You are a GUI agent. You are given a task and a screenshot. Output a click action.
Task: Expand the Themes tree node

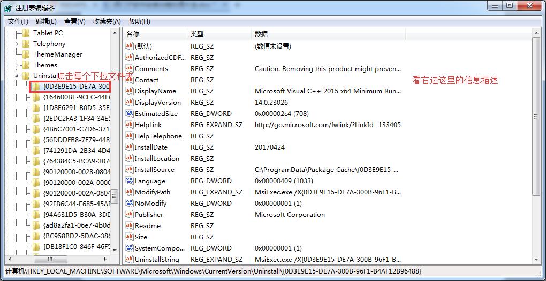pyautogui.click(x=17, y=65)
